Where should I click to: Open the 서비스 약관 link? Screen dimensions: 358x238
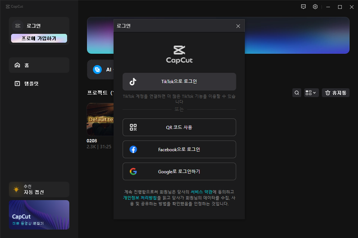(201, 192)
